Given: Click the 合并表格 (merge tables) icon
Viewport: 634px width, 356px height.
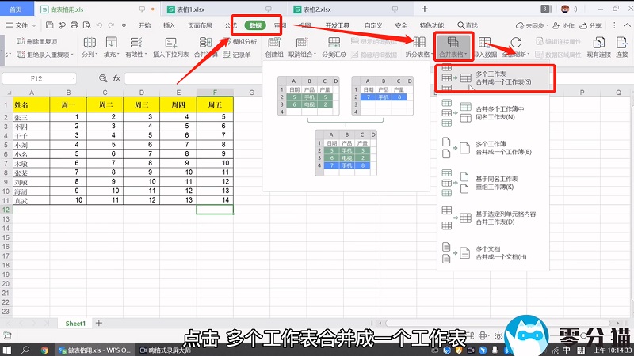Looking at the screenshot, I should pos(453,44).
